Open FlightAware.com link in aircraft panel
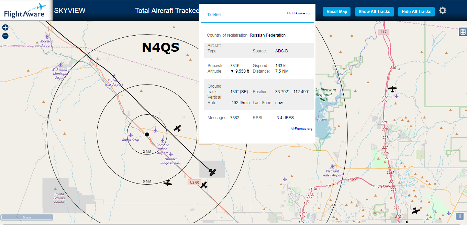Screen dimensions: 467x225 (300, 13)
